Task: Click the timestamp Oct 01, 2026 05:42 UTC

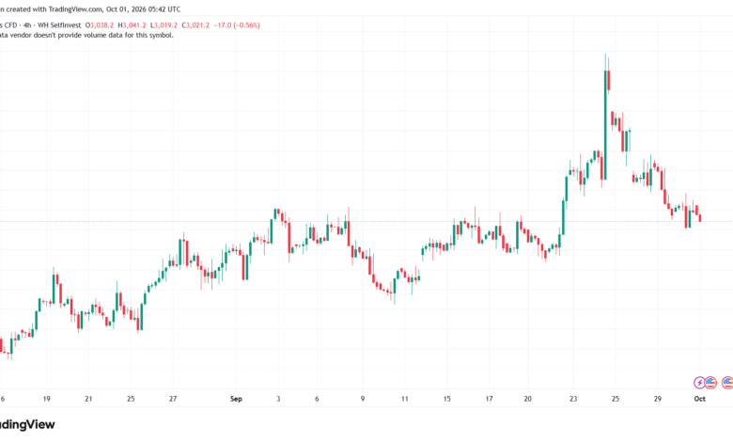Action: point(144,9)
